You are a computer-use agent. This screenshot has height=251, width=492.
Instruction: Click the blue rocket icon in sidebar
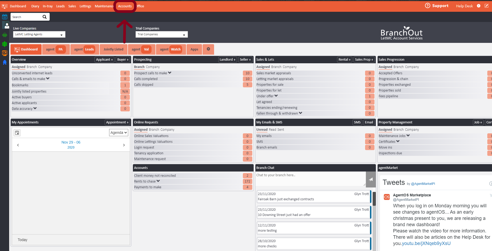4,62
